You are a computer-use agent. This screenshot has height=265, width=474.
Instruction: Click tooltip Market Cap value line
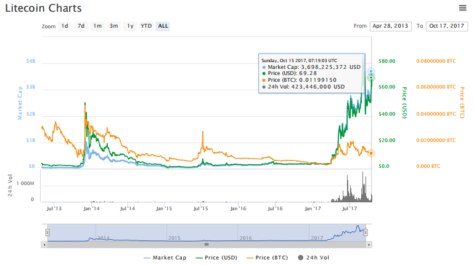311,67
